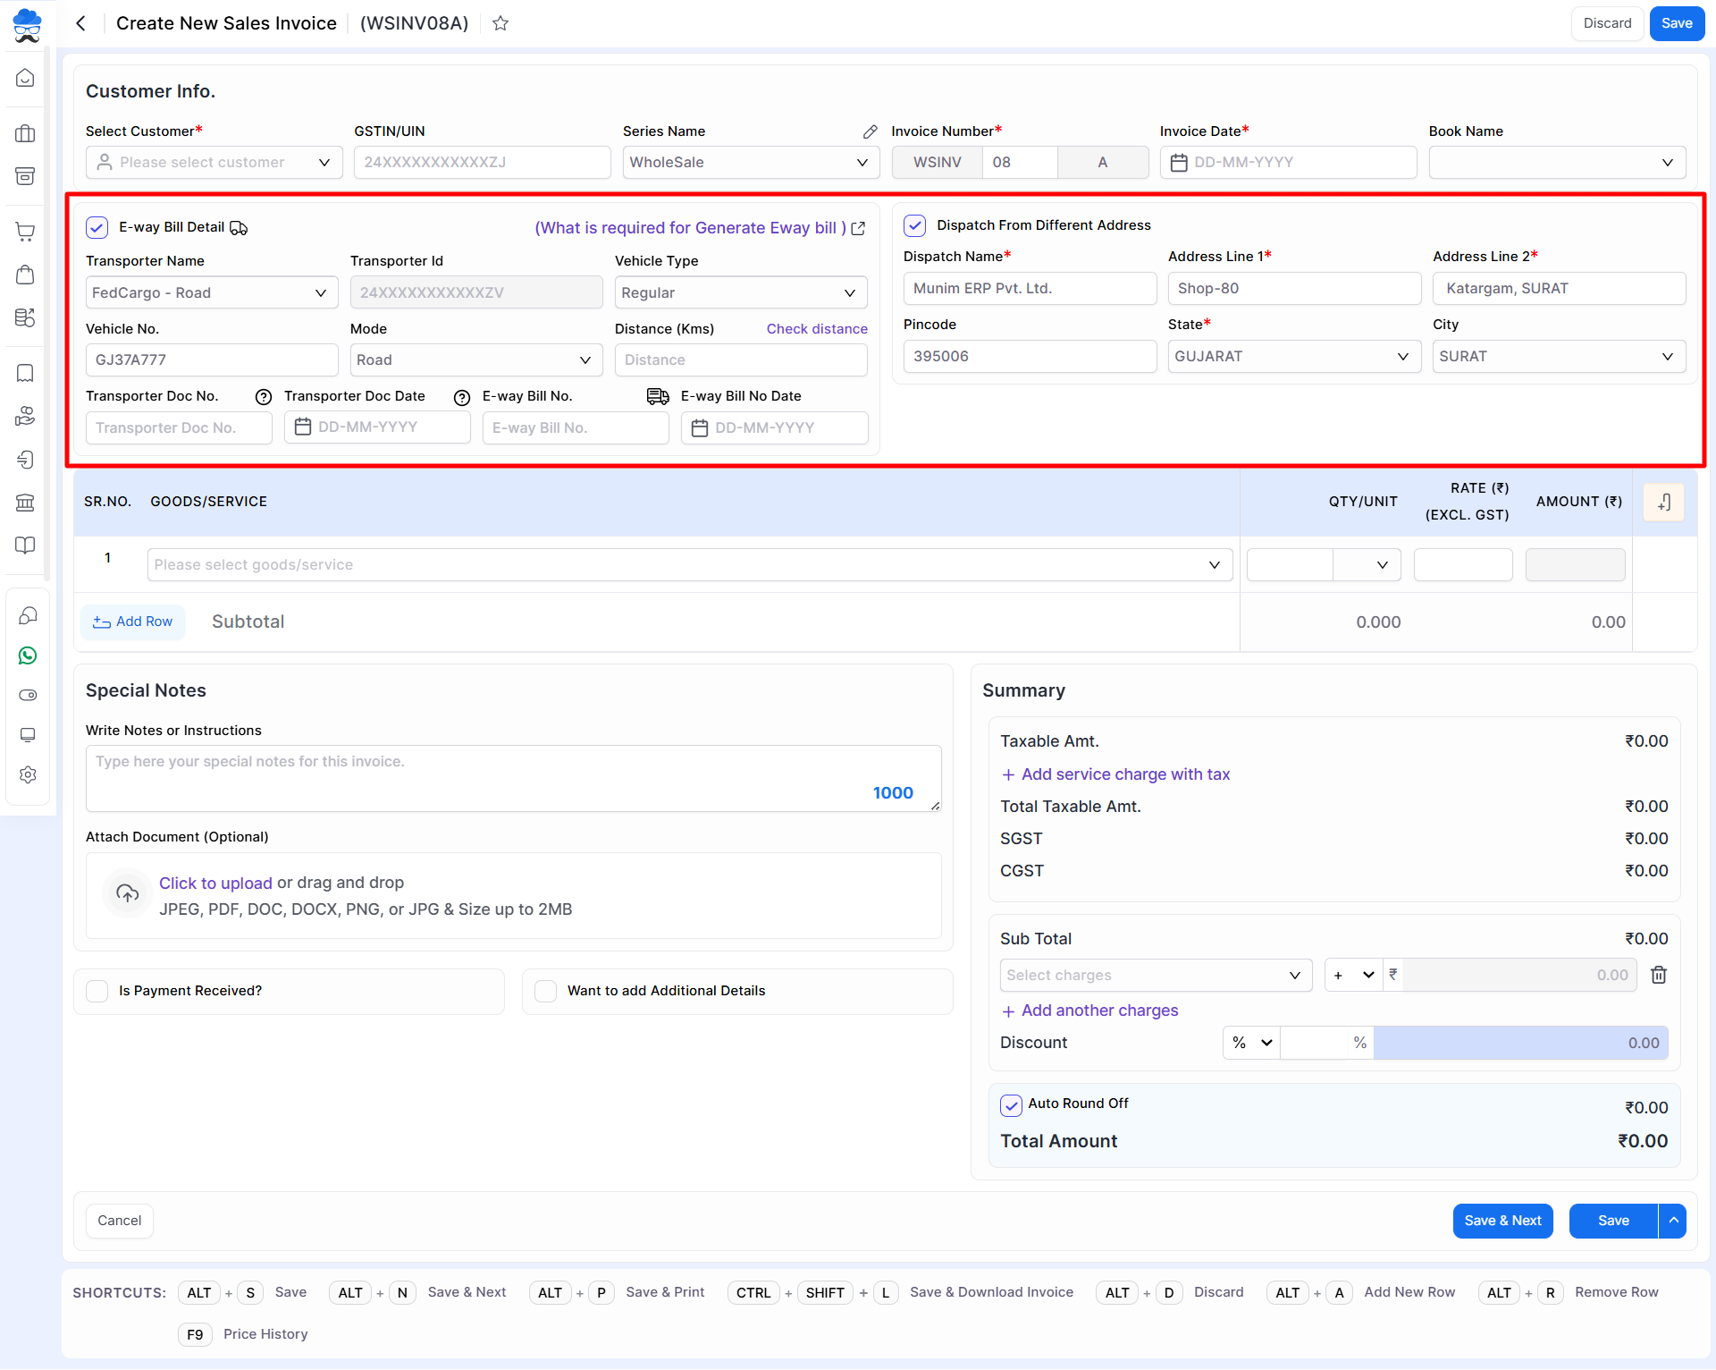
Task: Open the shopping bag icon in the sidebar
Action: tap(26, 275)
